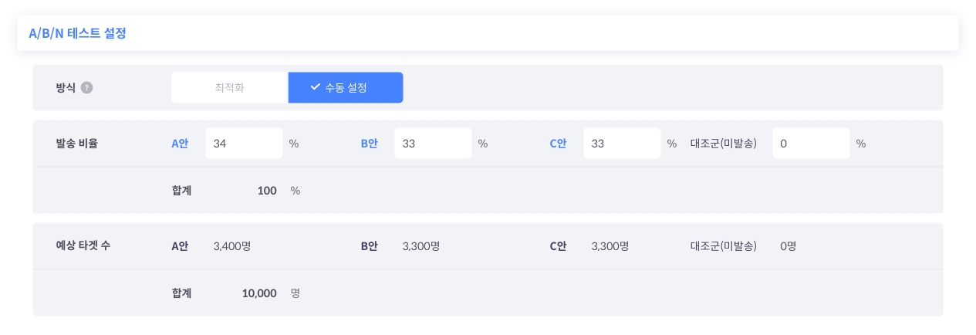Click the B안 percentage field showing 33
This screenshot has width=976, height=335.
[x=433, y=144]
